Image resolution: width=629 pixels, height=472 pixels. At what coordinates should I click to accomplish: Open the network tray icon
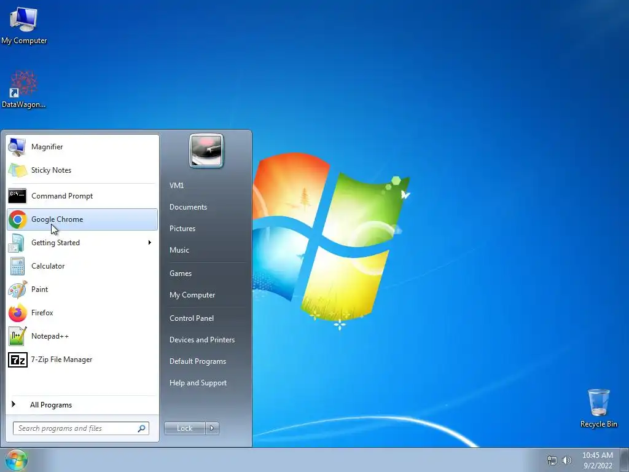pyautogui.click(x=552, y=460)
